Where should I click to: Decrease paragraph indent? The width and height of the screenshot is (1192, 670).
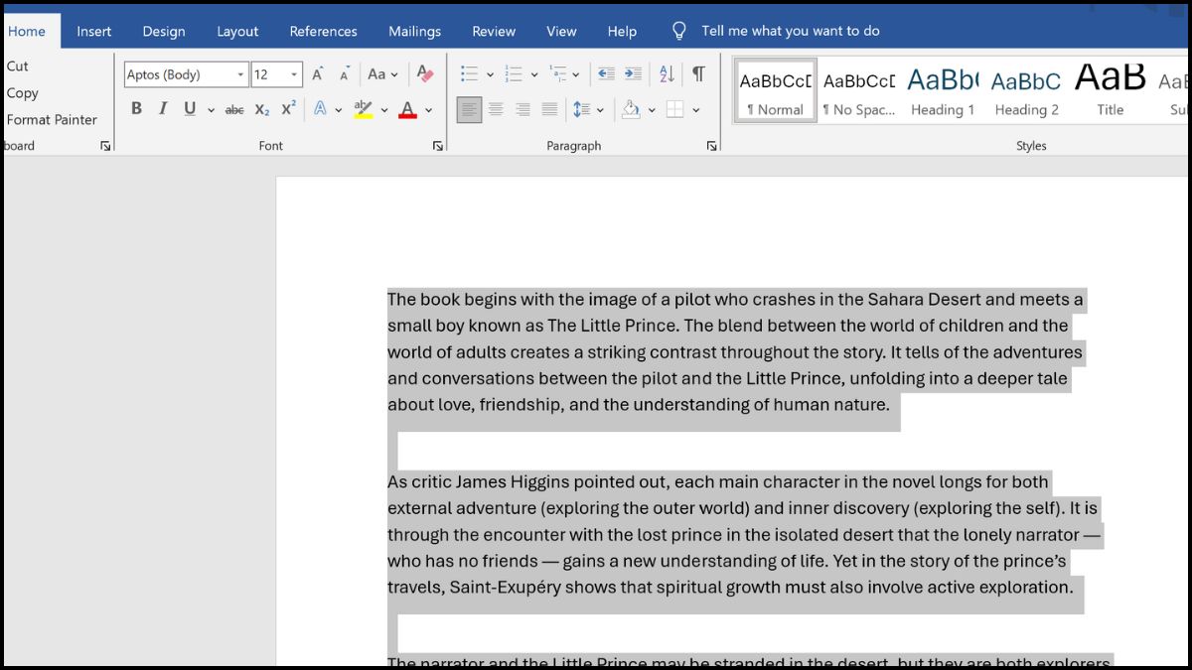tap(605, 74)
